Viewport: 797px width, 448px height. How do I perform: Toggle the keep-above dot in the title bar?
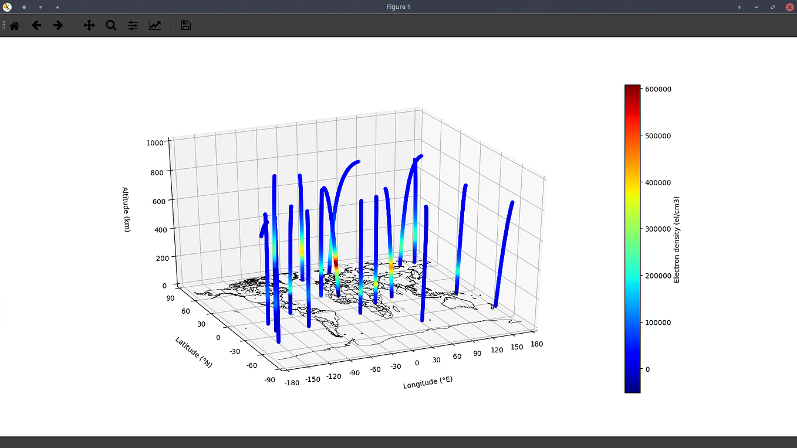[x=23, y=7]
